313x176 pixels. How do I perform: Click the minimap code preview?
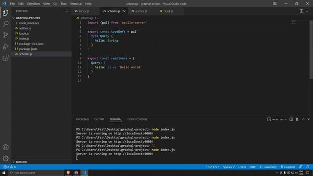coord(294,22)
